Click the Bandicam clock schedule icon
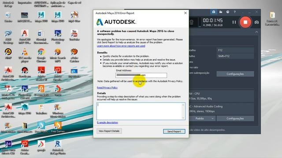 click(x=228, y=12)
